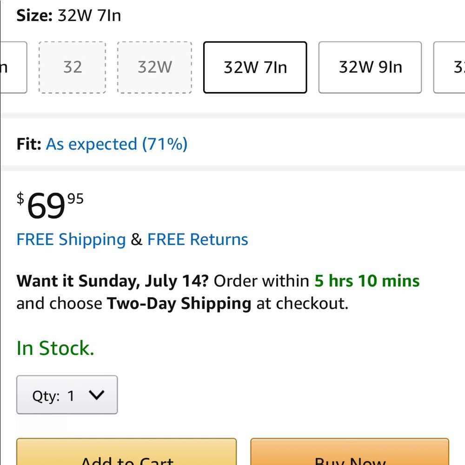Open the Qty: 1 quantity selector
465x465 pixels.
[x=67, y=395]
